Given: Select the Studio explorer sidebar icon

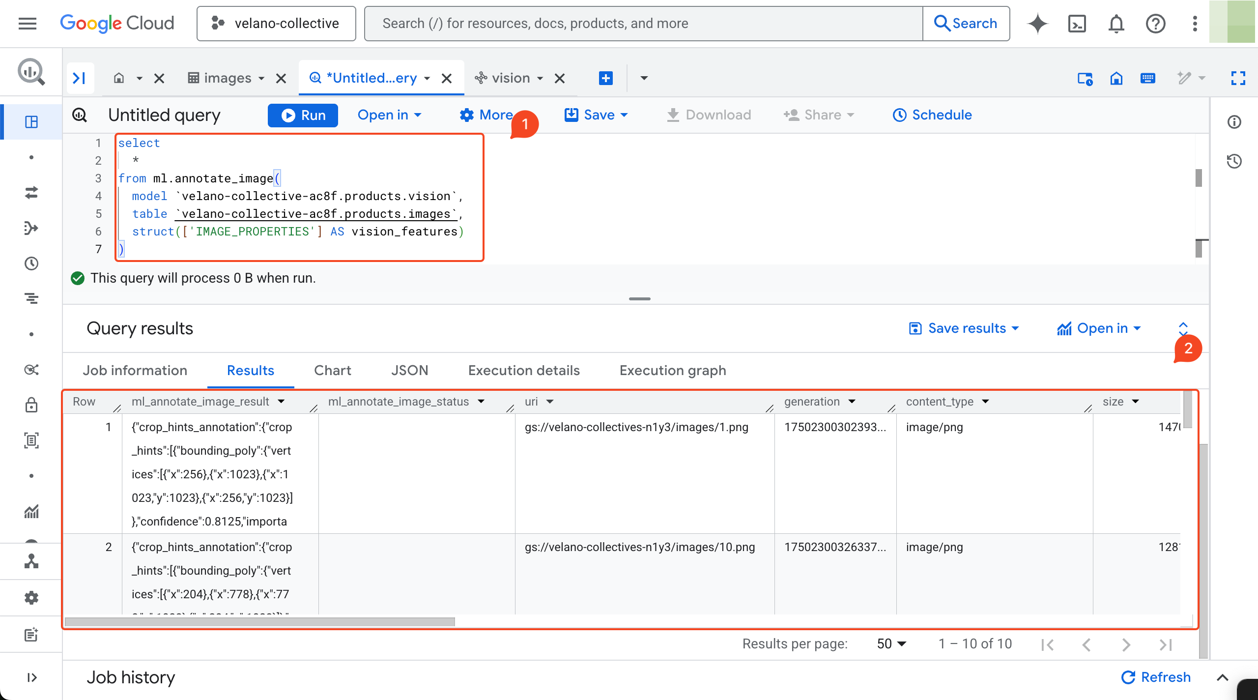Looking at the screenshot, I should pos(31,122).
